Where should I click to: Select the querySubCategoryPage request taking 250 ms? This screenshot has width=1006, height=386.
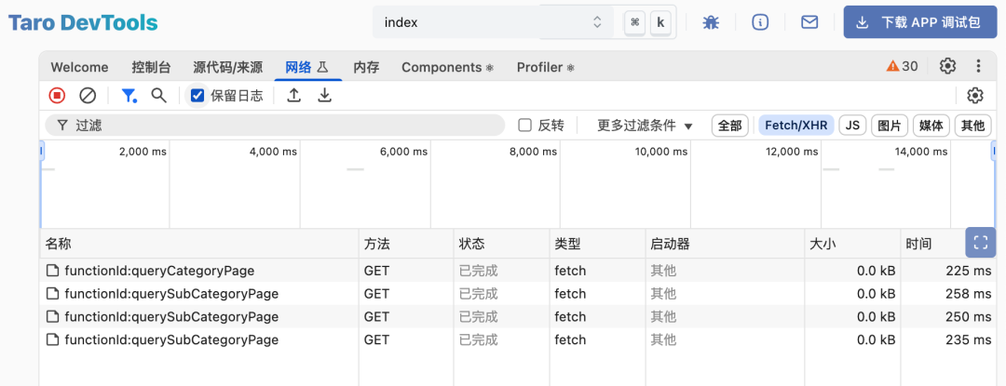(x=519, y=317)
